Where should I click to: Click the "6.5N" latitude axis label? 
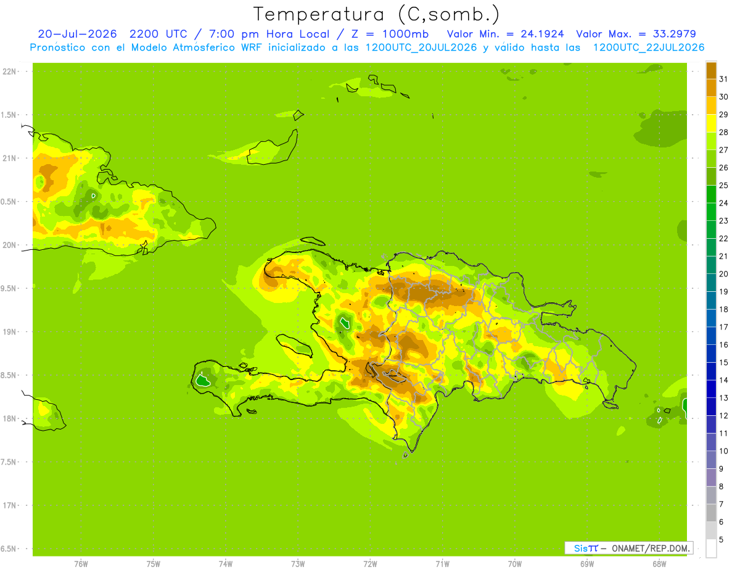tap(9, 549)
